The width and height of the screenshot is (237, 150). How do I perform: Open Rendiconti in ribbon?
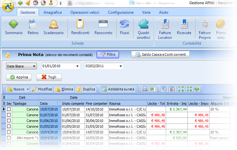coord(80,27)
